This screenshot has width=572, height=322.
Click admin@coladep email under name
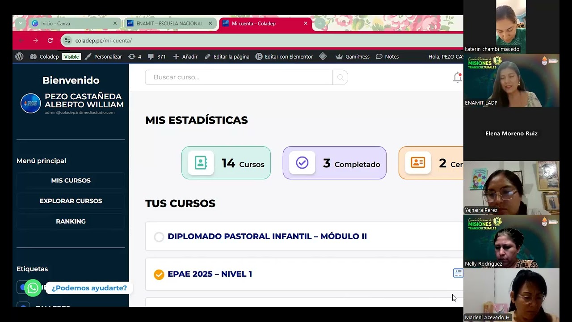pos(80,113)
